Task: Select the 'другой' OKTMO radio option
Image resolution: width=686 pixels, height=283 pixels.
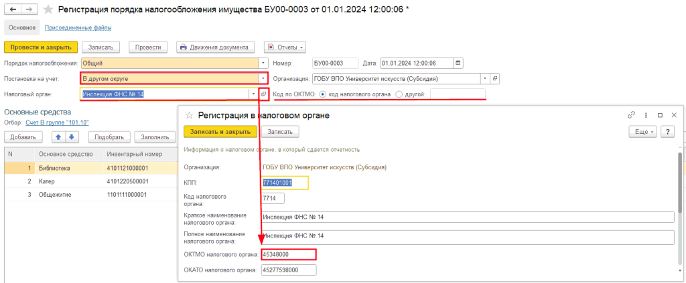Action: (x=400, y=94)
